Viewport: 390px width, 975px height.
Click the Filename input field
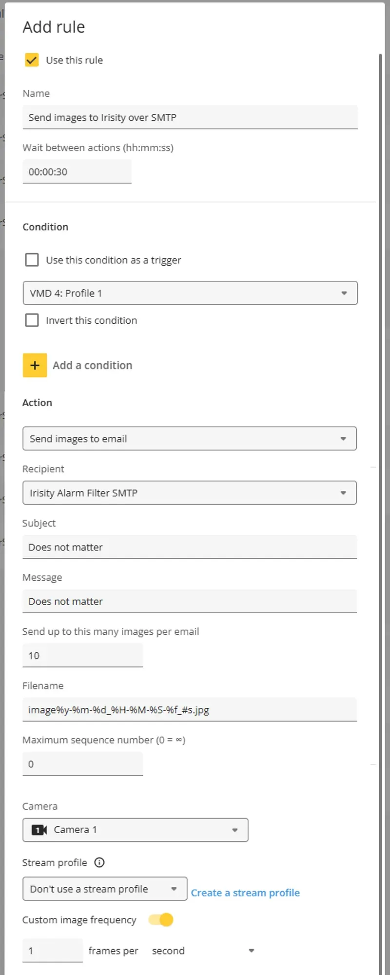190,710
